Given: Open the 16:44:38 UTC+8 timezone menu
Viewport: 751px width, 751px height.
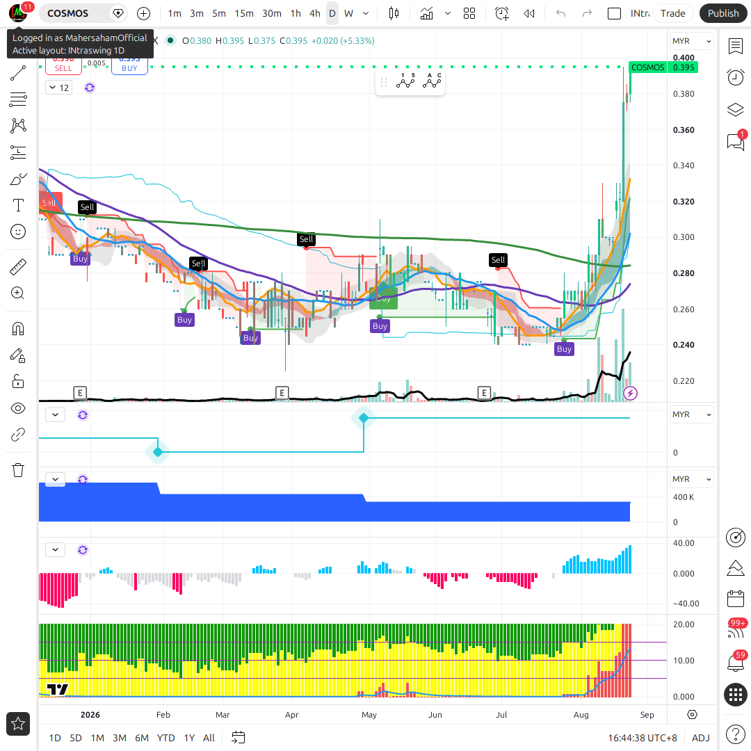Looking at the screenshot, I should [643, 738].
